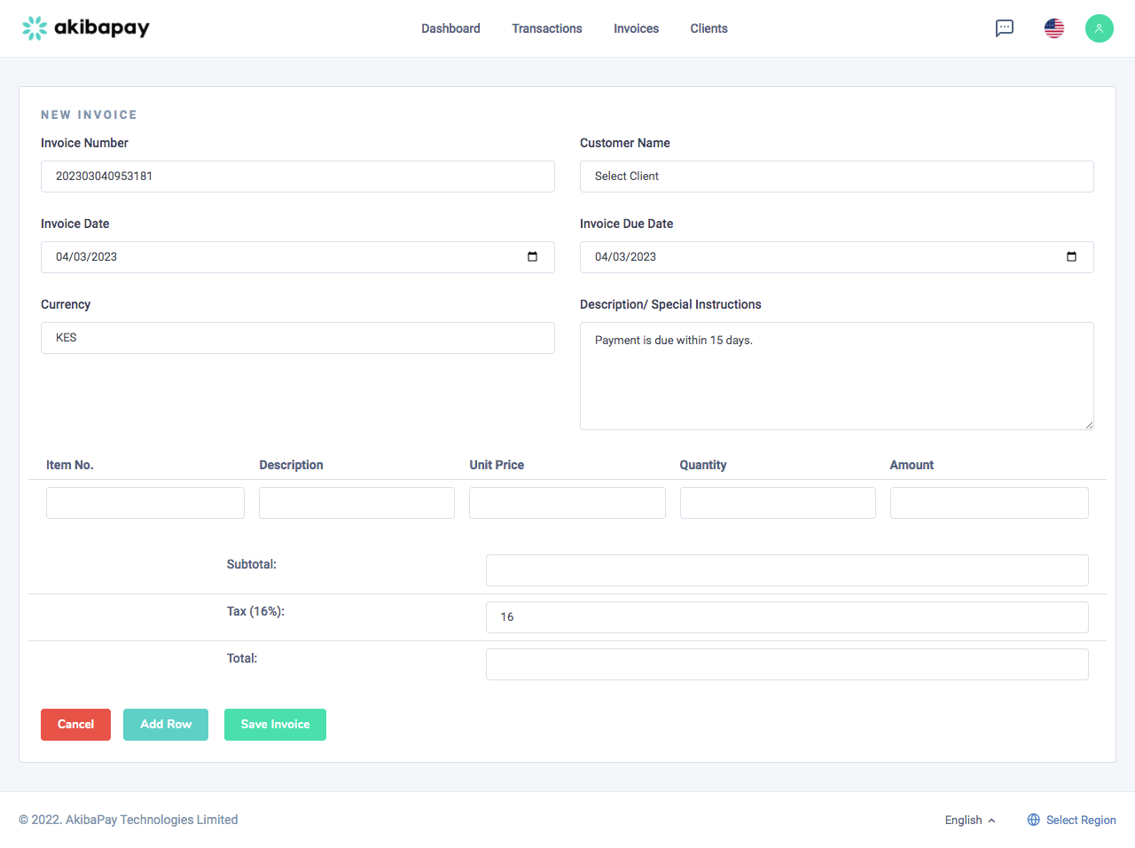Open the Invoices menu

(637, 28)
